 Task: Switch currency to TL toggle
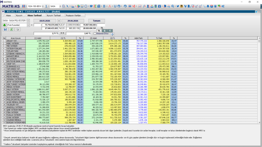coord(99,31)
